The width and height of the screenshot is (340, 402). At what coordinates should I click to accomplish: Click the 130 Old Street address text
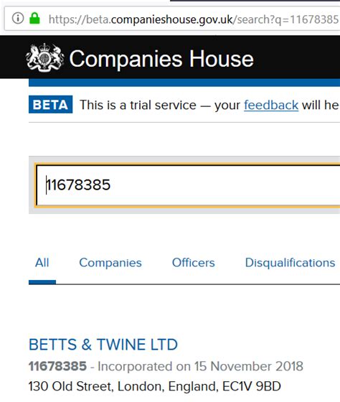coord(155,386)
